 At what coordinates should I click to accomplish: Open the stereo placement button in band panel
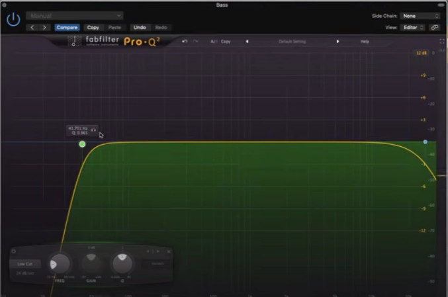(157, 264)
